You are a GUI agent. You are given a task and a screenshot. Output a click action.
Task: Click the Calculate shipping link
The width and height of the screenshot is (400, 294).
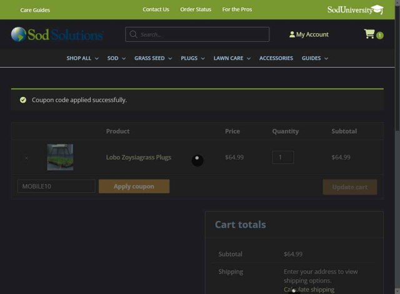point(309,290)
